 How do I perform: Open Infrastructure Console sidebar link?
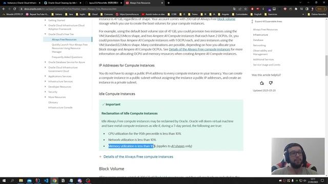click(x=60, y=107)
